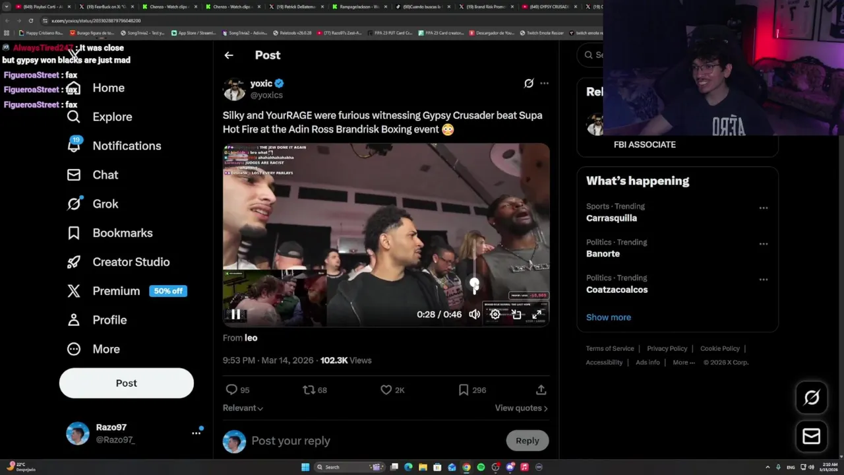Click the x.com address bar URL
Viewport: 844px width, 475px height.
96,20
